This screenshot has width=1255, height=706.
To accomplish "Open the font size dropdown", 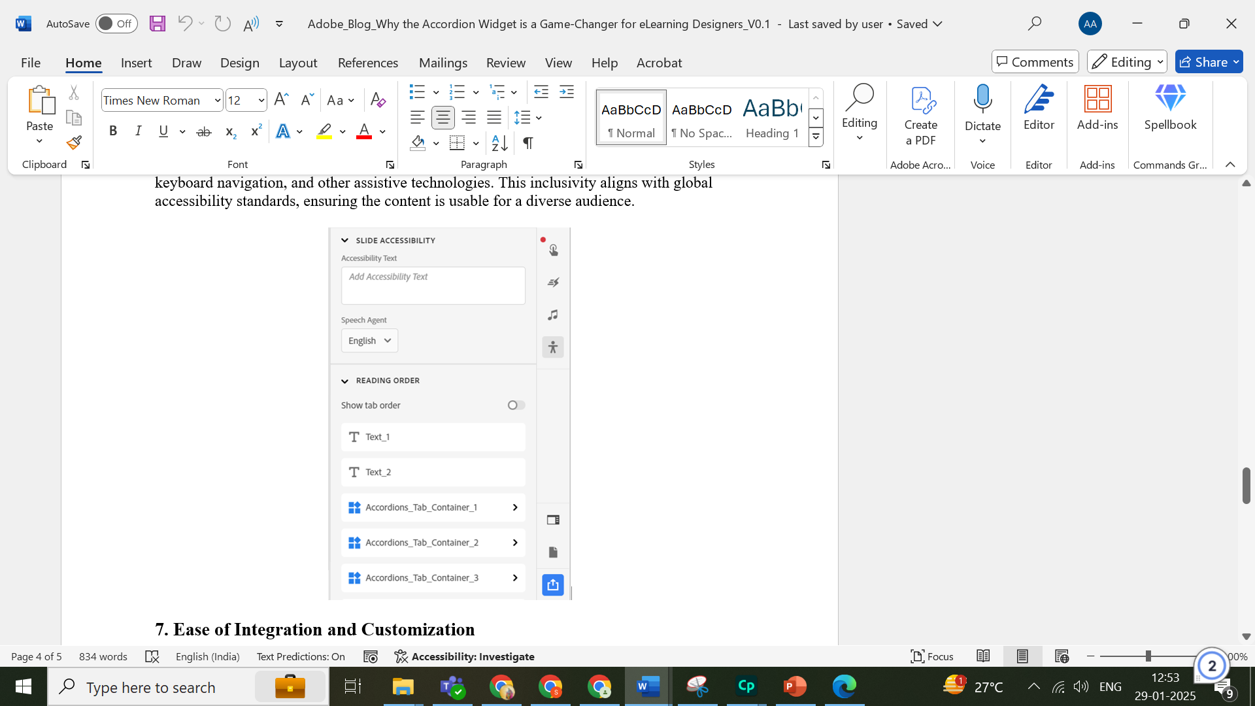I will point(261,100).
